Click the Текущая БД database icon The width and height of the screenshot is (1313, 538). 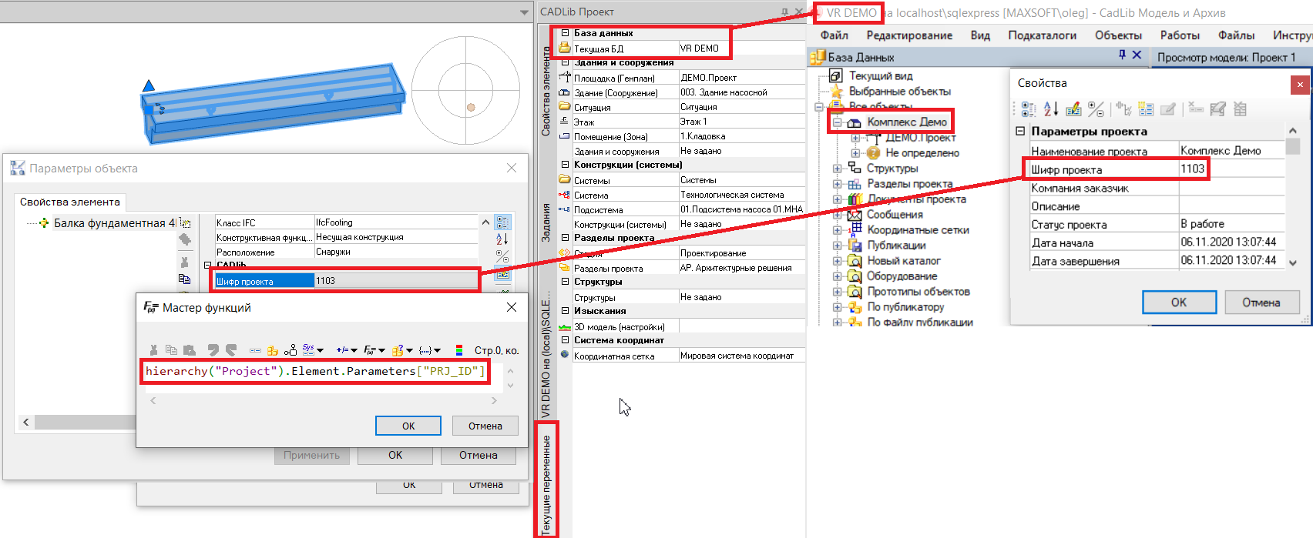click(565, 48)
